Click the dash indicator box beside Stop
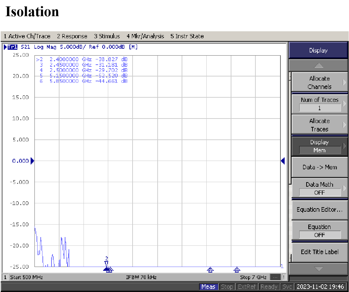Viewport: 349px width, 292px height. (x=275, y=277)
